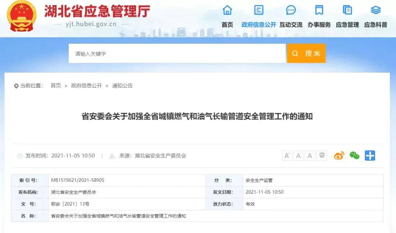Open more sharing options with blue plus
The height and width of the screenshot is (233, 396).
370,156
